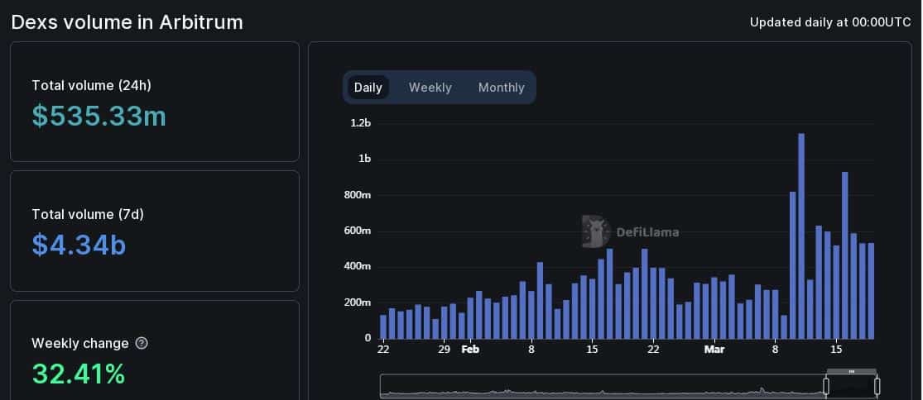Click the tall bar near Mar 15 above 800m
This screenshot has height=400, width=923.
(844, 255)
